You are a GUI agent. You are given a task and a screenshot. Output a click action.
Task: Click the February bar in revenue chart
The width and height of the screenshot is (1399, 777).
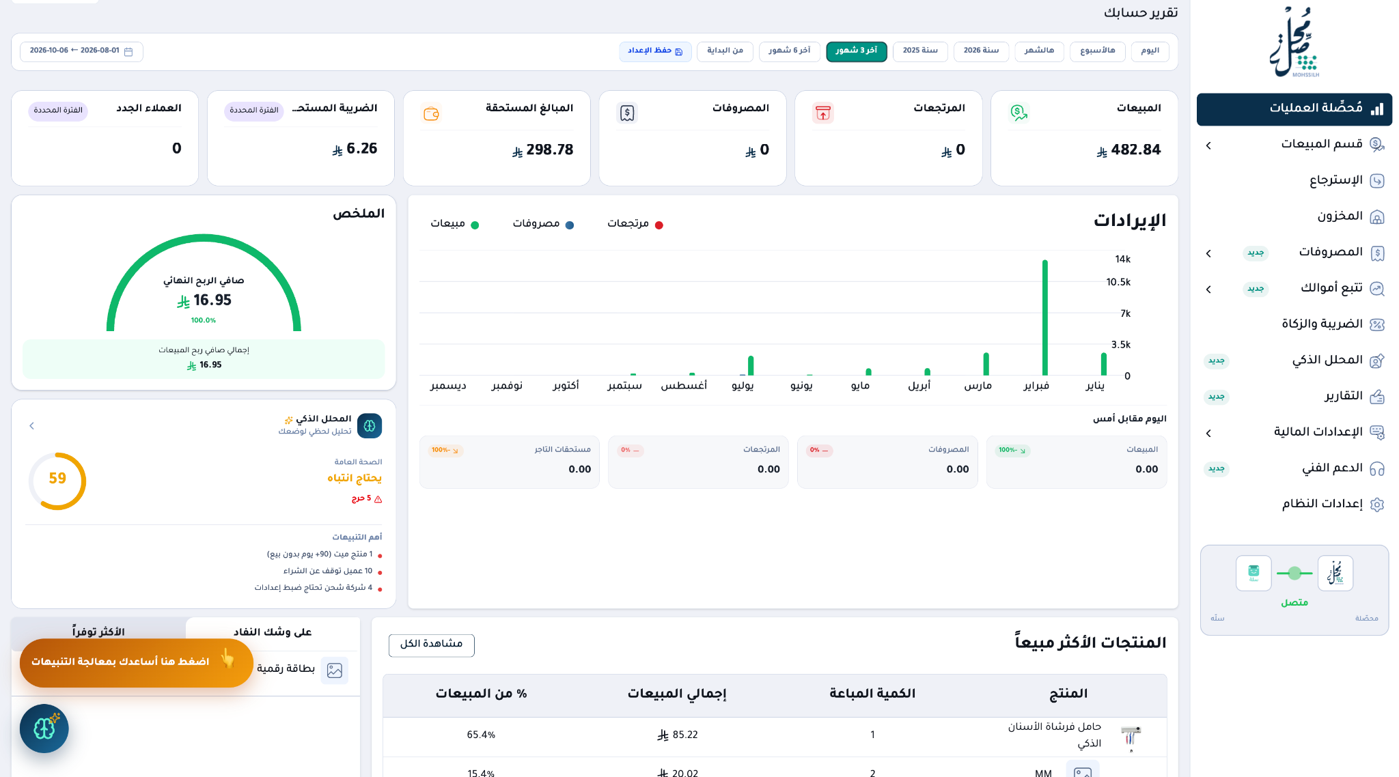pos(1044,317)
